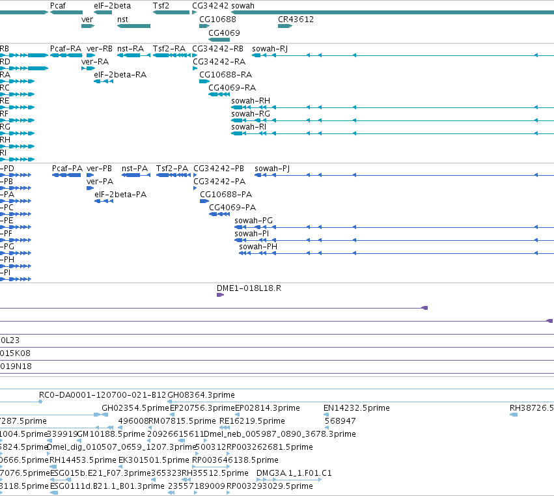
Task: Click the ESG0111d.B21.1_B01.3prime EST label
Action: click(107, 486)
